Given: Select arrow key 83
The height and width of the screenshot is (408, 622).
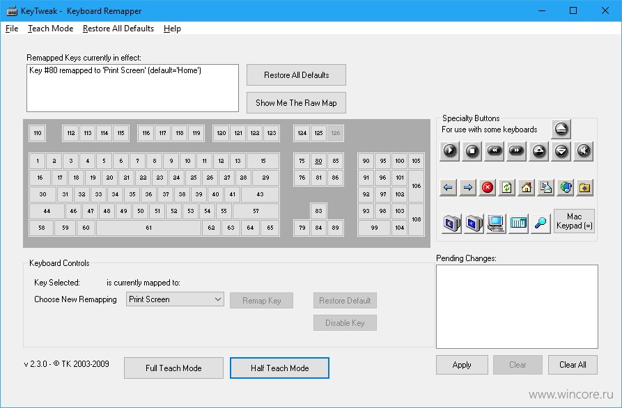Looking at the screenshot, I should tap(318, 211).
